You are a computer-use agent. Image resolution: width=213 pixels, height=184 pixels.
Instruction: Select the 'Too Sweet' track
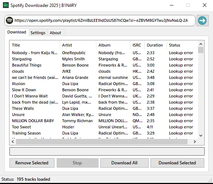coord(21,127)
